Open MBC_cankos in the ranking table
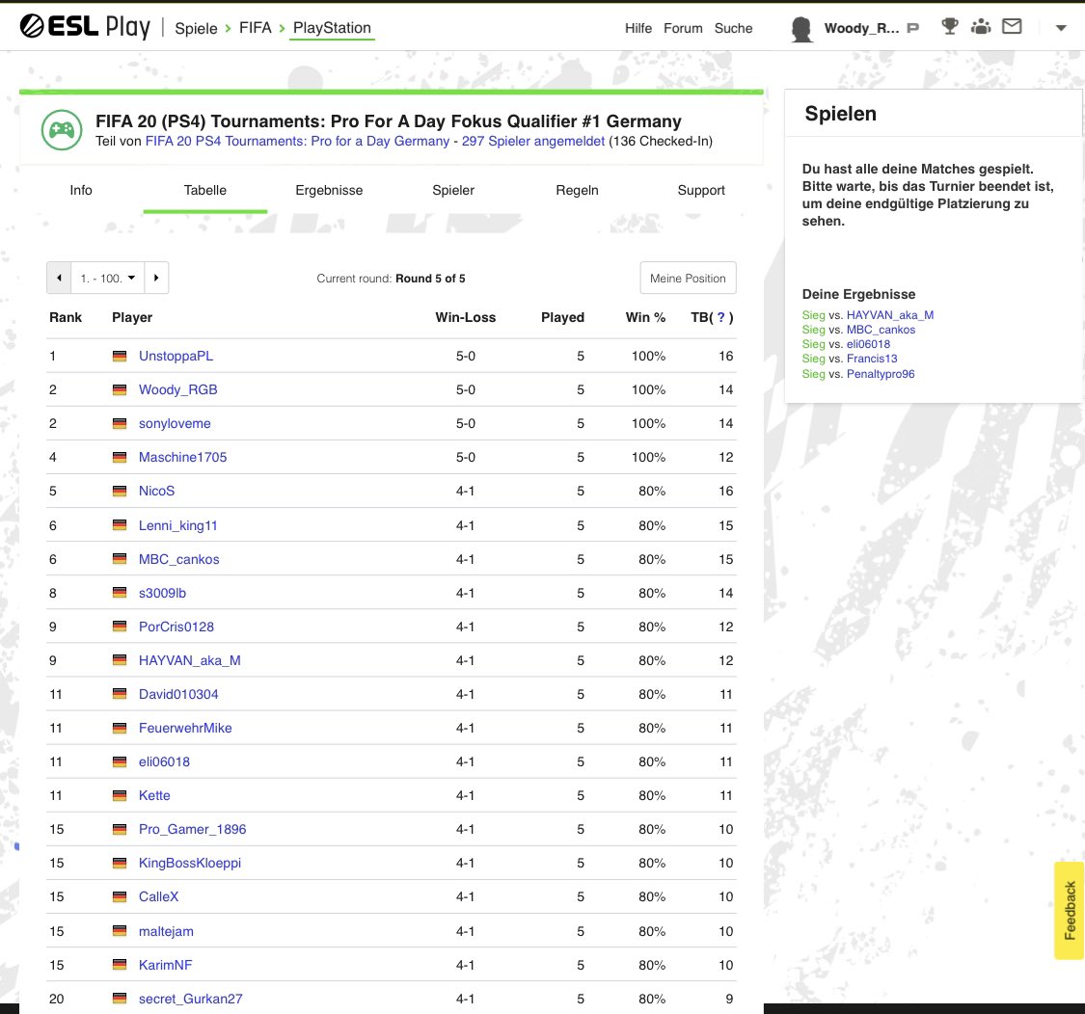The height and width of the screenshot is (1014, 1085). click(x=178, y=559)
